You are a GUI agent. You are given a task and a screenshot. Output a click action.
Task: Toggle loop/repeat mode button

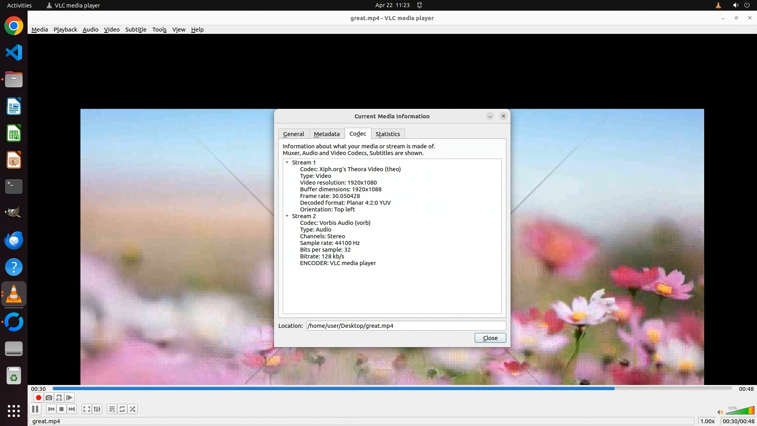click(122, 409)
